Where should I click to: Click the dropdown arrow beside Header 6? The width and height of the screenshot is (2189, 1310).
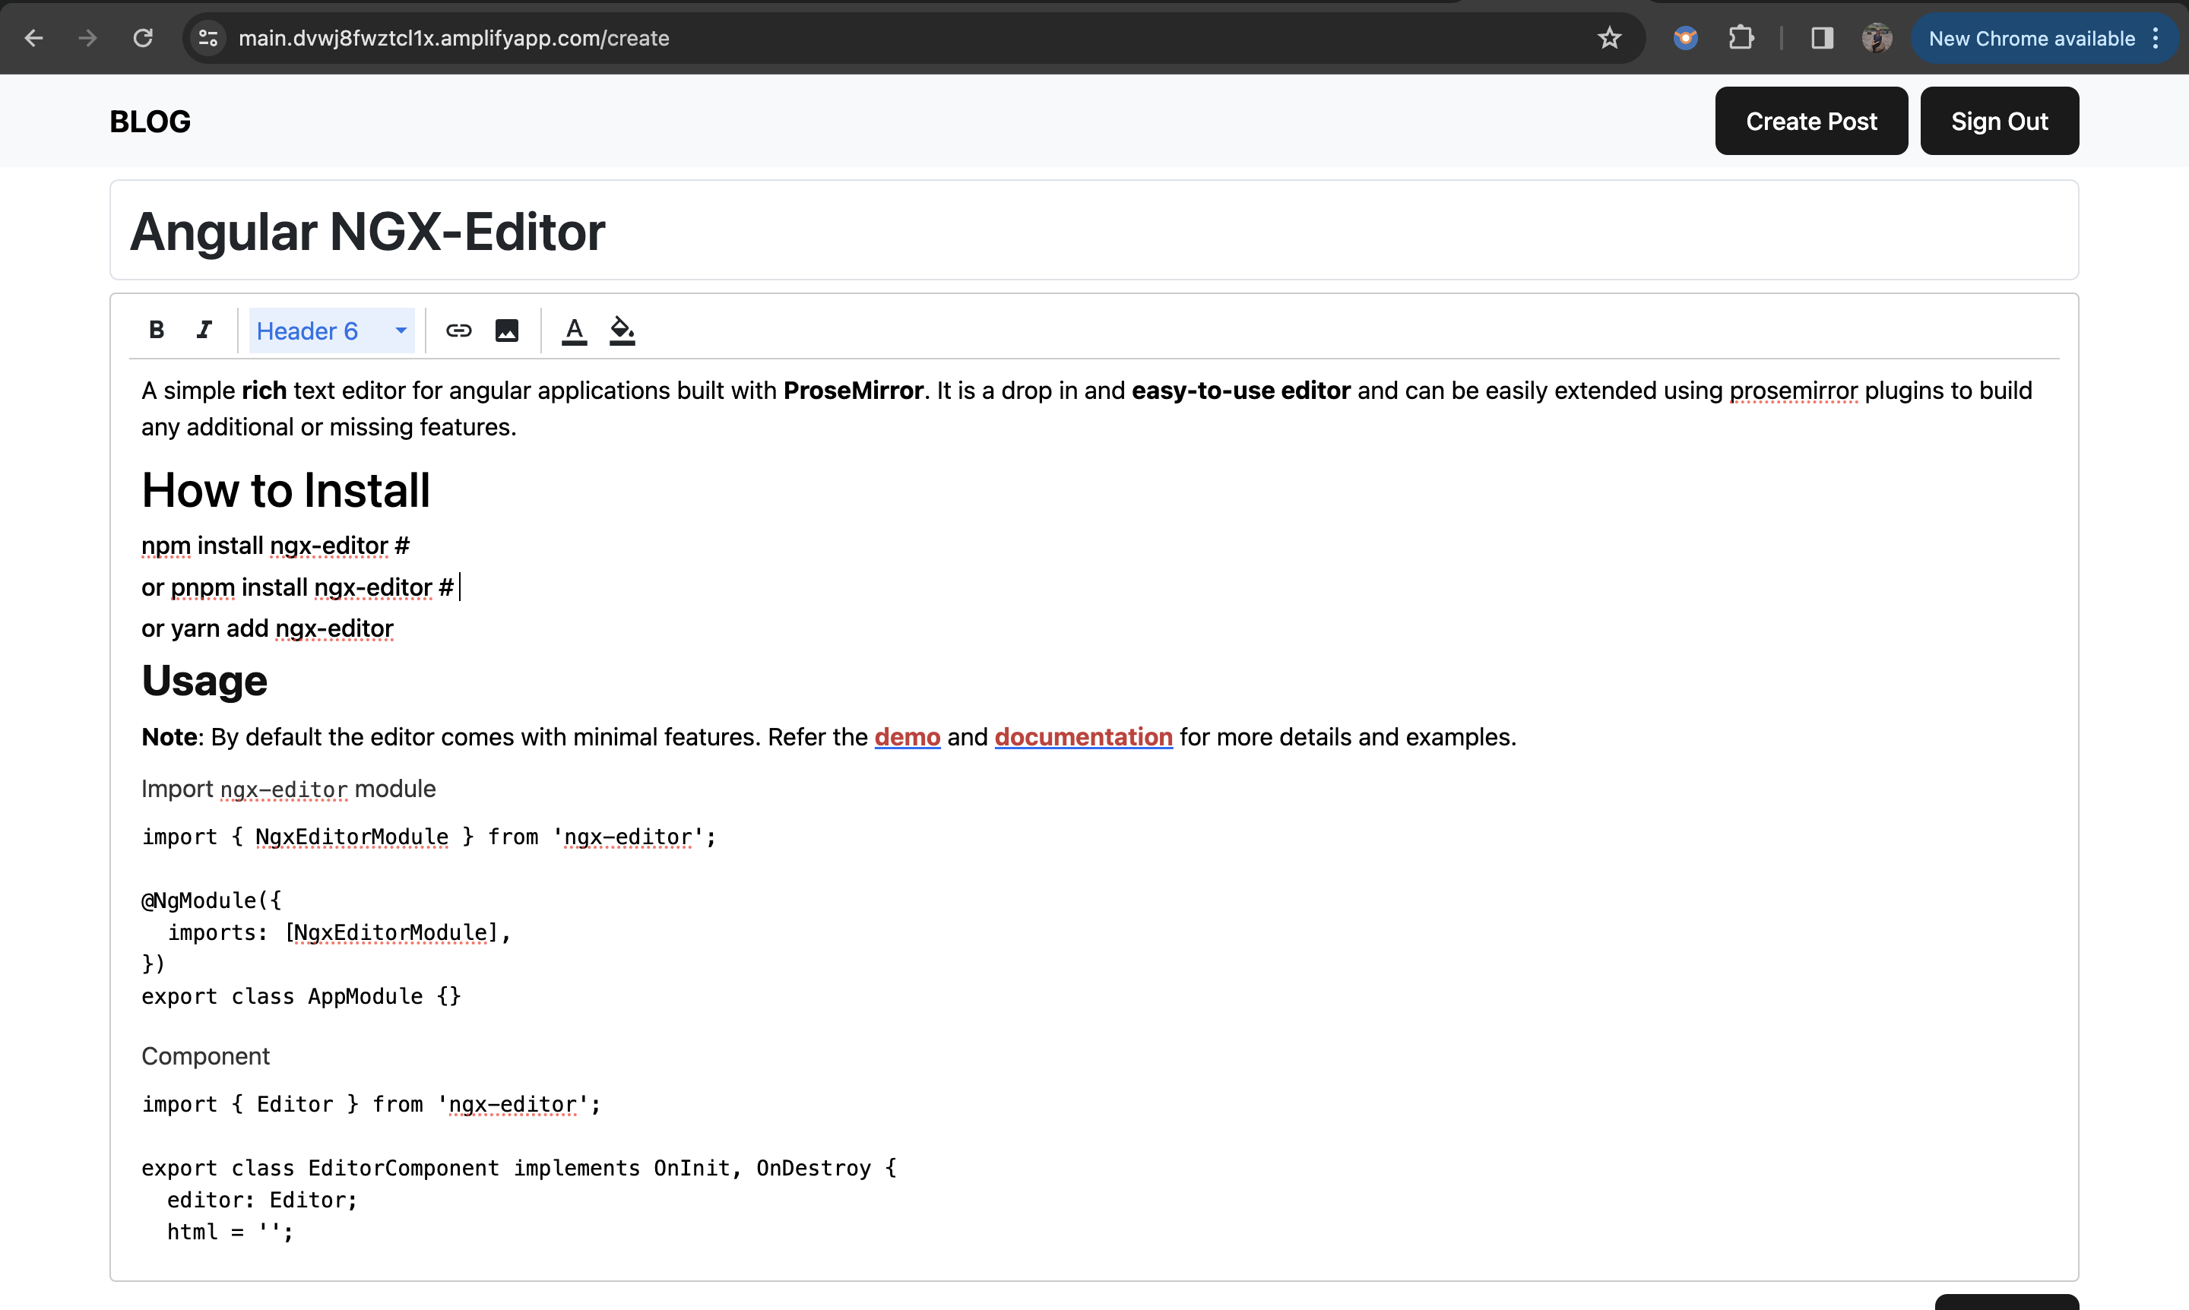[x=400, y=330]
